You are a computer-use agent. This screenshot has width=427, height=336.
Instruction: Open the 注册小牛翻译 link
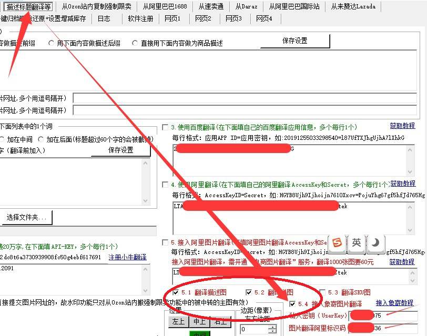click(128, 257)
